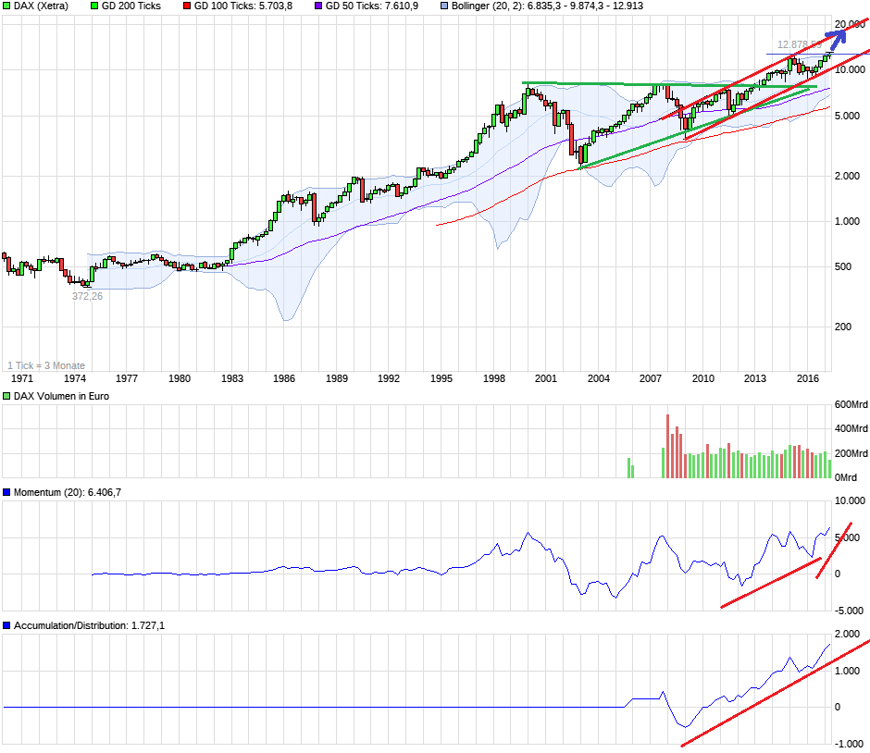Click the '372,26' low-price annotation
Screen dimensions: 870x753
[87, 297]
